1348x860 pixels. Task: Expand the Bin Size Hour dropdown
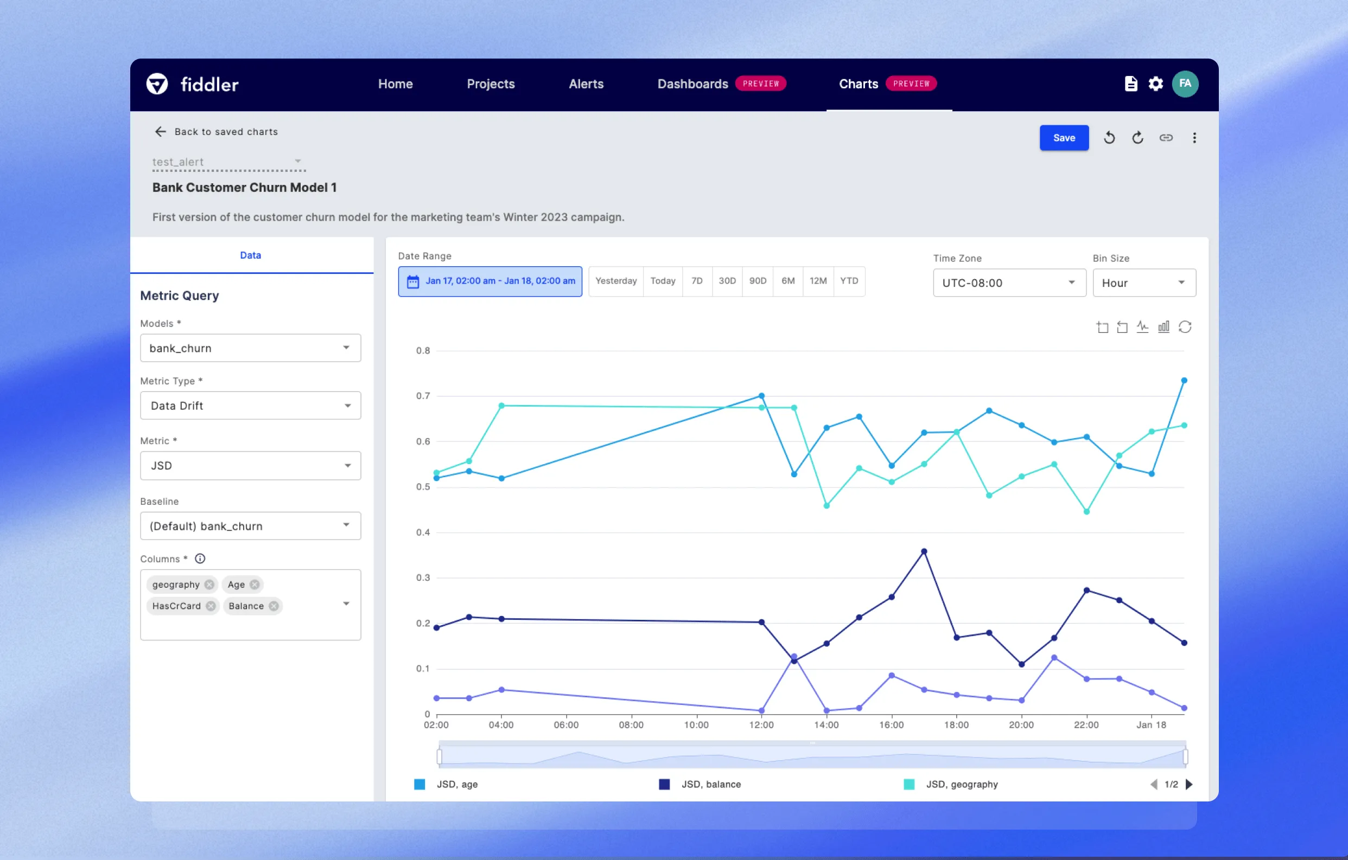(1143, 283)
